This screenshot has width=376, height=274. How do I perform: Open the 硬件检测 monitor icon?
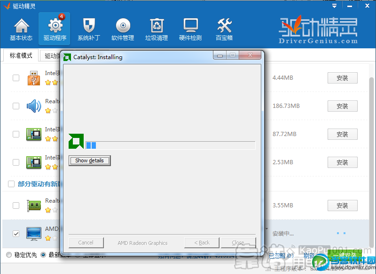pyautogui.click(x=191, y=25)
